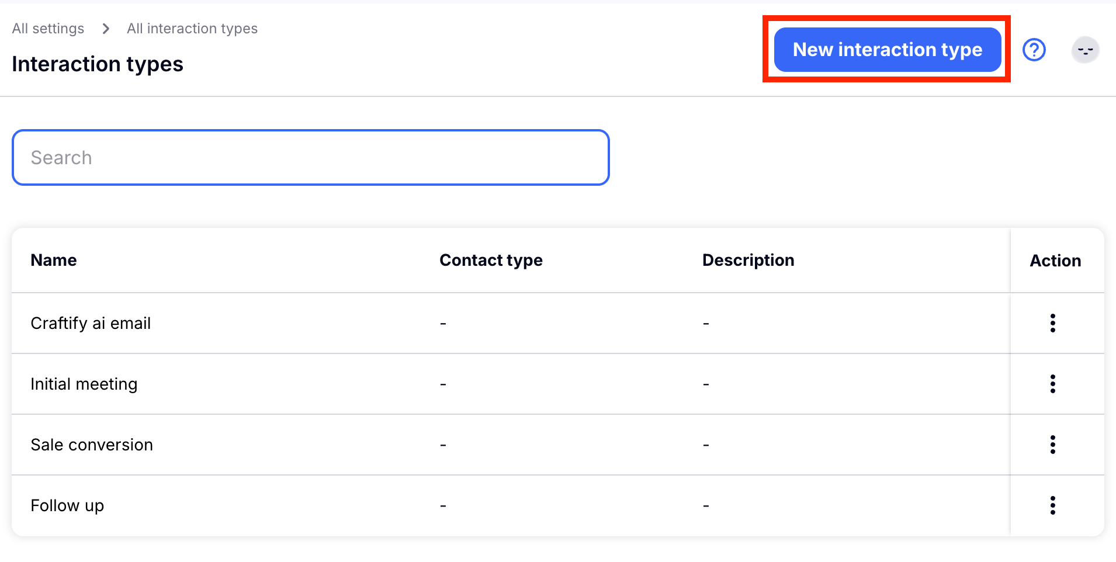Sort by the Name column header
Screen dimensions: 1116x562
(x=54, y=260)
